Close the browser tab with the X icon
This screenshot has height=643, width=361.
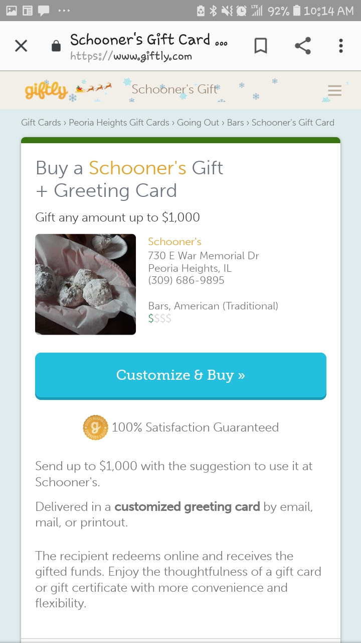coord(21,46)
